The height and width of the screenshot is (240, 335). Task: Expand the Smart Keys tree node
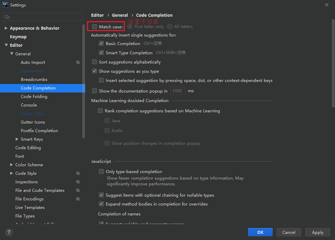[17, 139]
